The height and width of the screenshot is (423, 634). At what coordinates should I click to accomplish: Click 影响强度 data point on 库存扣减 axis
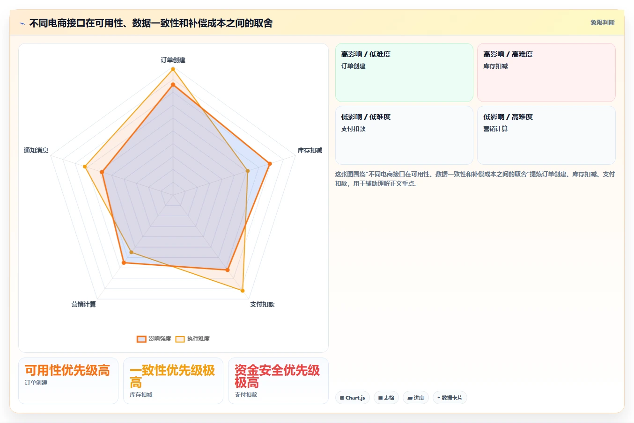(270, 164)
